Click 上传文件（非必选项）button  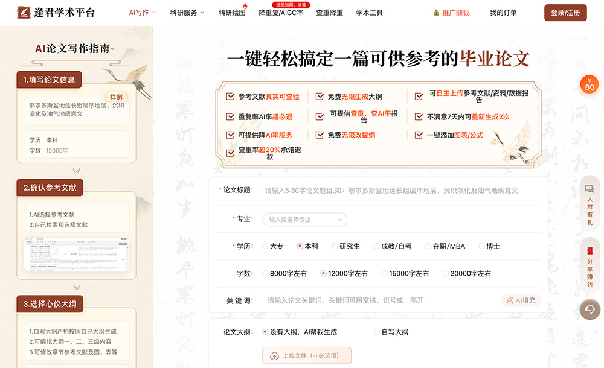(x=307, y=356)
